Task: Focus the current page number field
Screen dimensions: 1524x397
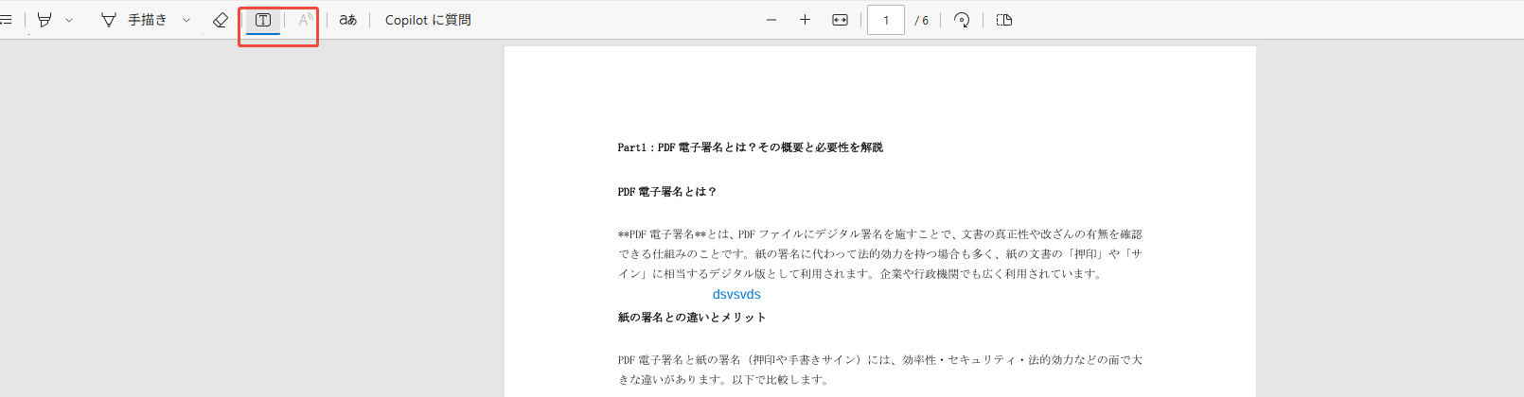Action: pyautogui.click(x=886, y=20)
